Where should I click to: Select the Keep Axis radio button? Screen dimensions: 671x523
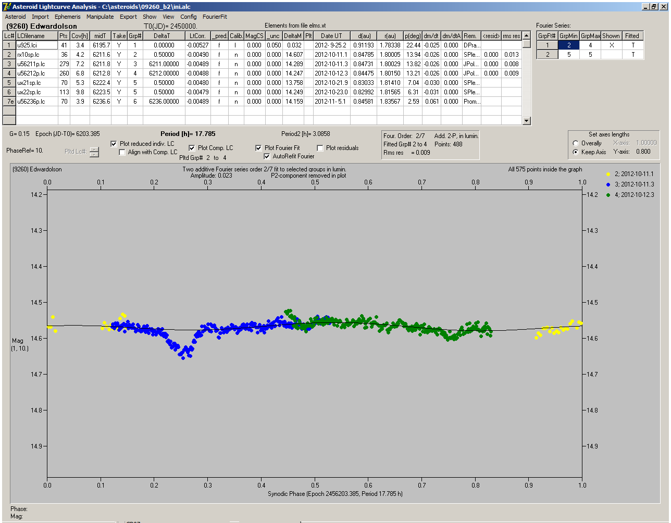[x=576, y=152]
